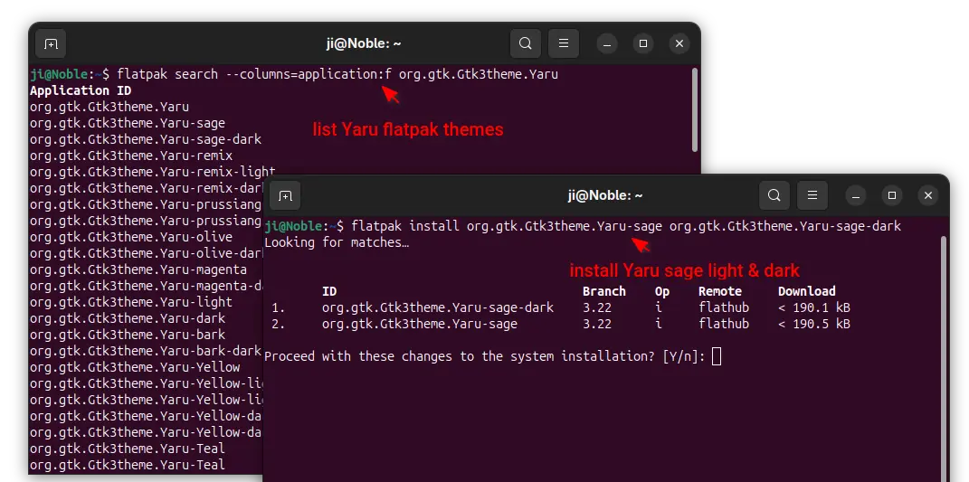Click row 1 ID 'org.gtk.Gtk3theme.Yaru-sage-dark'
This screenshot has width=969, height=482.
[438, 307]
